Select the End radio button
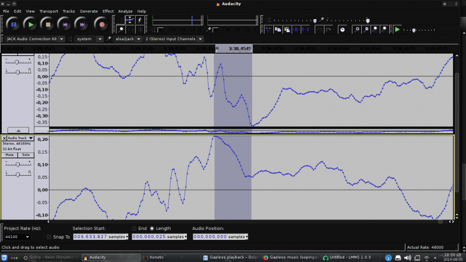This screenshot has height=262, width=466. (x=135, y=228)
